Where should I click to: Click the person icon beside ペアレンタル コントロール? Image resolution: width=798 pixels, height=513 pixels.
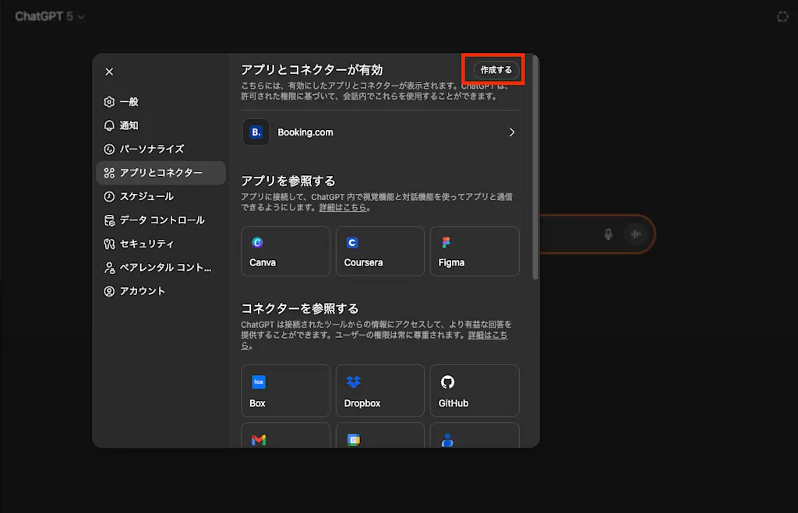pos(109,268)
